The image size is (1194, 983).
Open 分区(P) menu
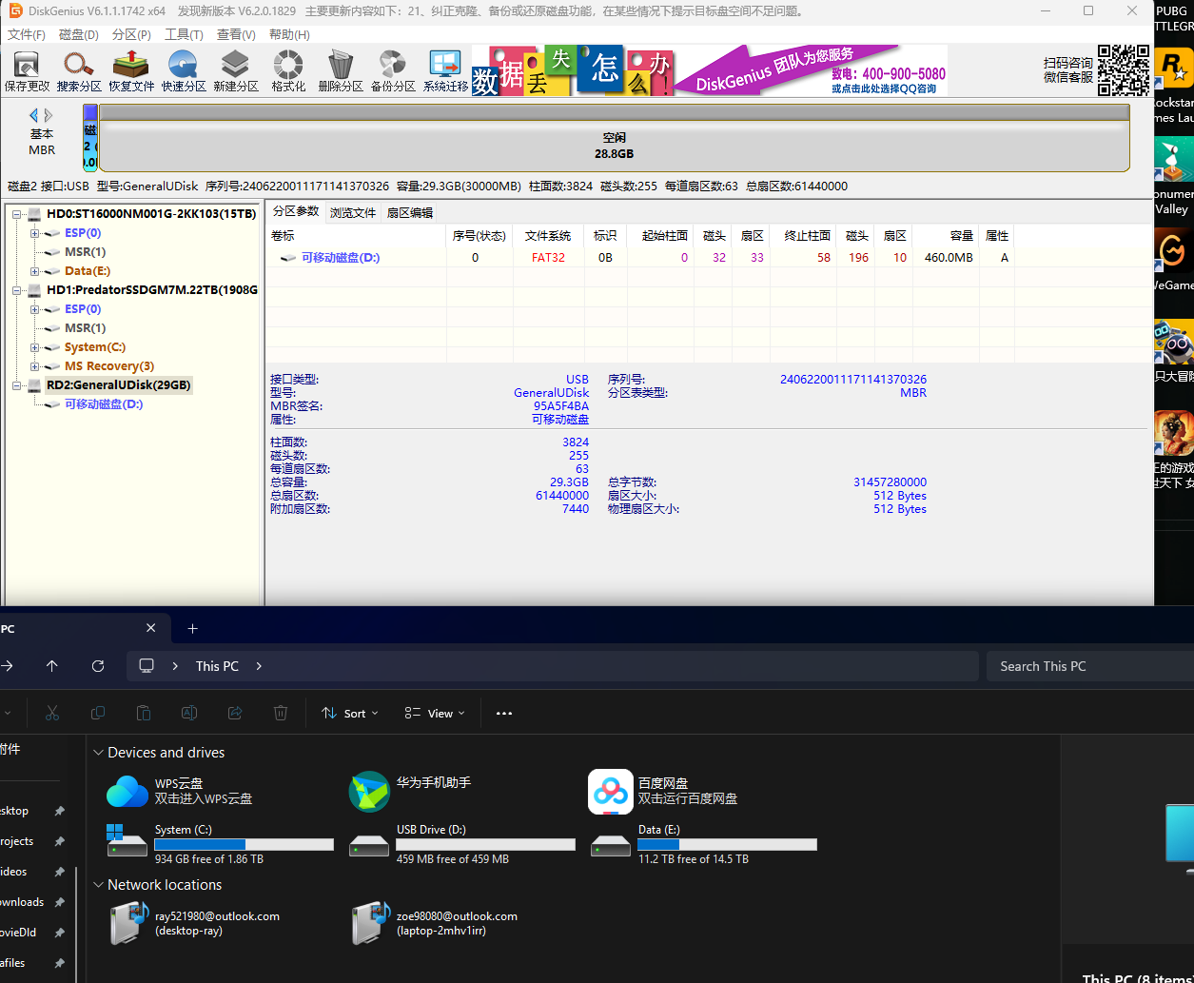[x=131, y=34]
